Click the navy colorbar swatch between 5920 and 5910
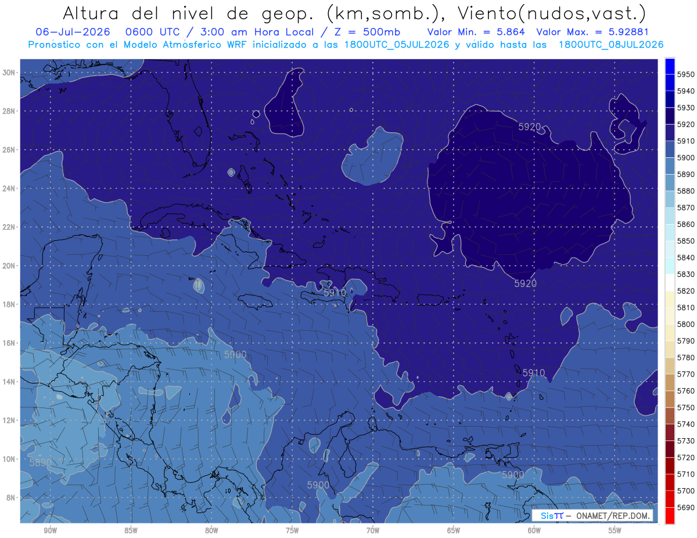The image size is (697, 538). (x=670, y=133)
